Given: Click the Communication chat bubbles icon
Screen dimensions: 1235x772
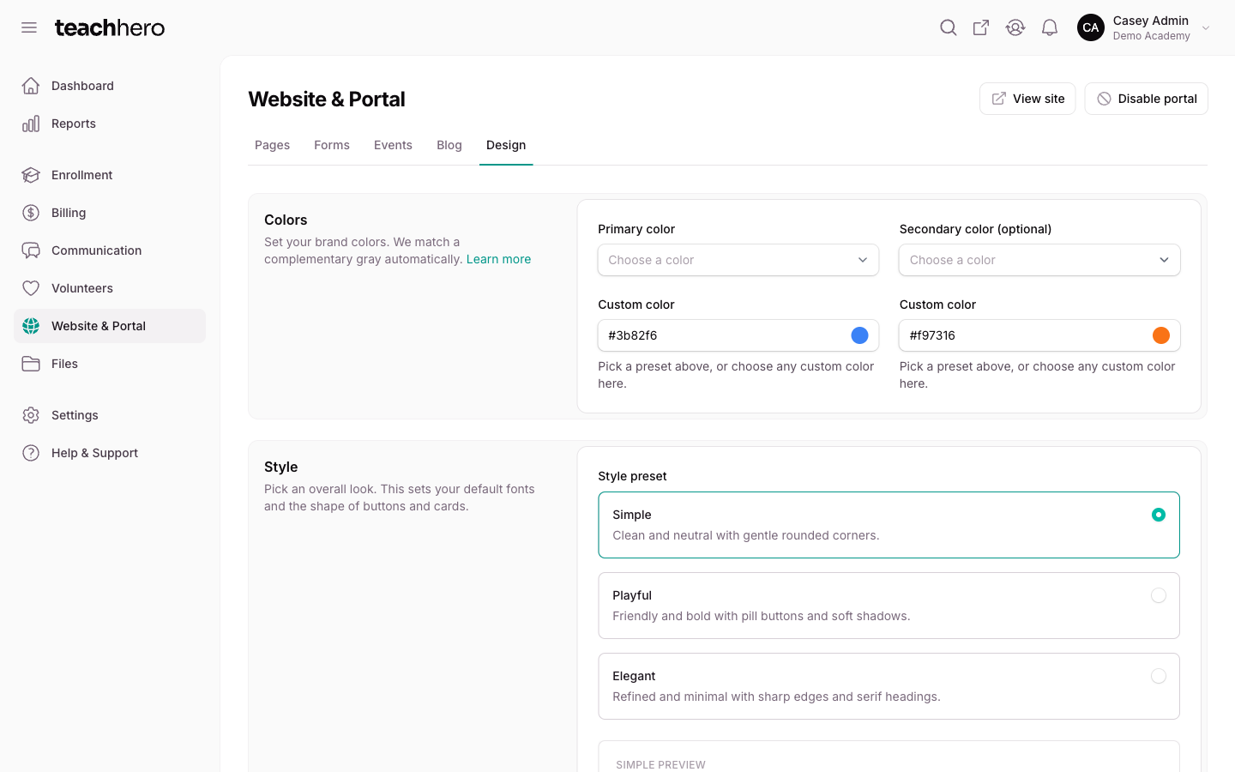Looking at the screenshot, I should (31, 250).
